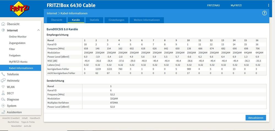
Task: Click the MSE value -35.5
Action: click(x=258, y=61)
